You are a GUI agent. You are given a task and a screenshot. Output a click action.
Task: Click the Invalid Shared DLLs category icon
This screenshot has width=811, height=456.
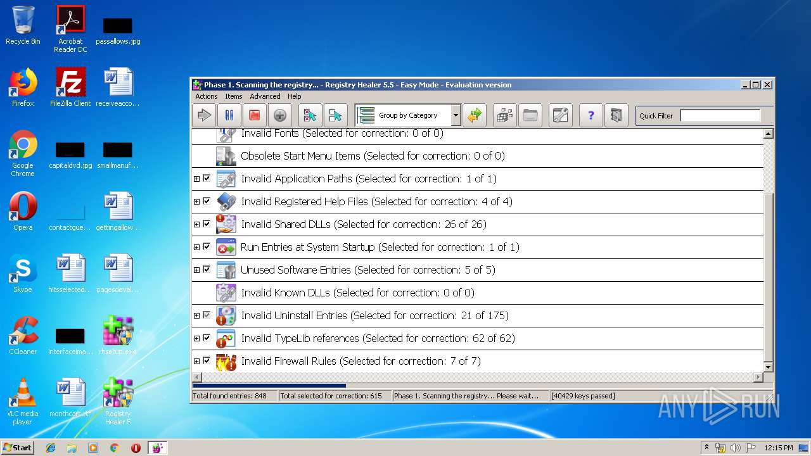point(226,224)
